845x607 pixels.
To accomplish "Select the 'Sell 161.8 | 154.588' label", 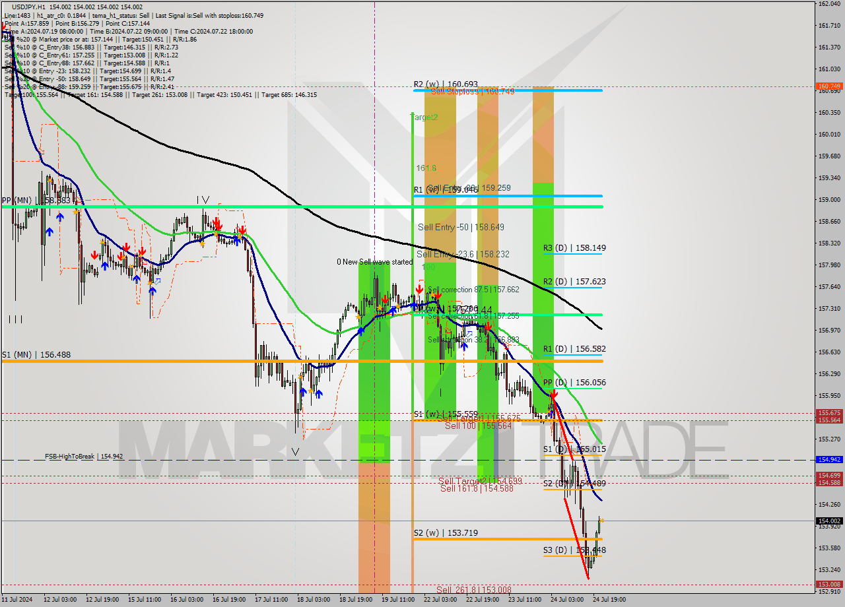I will pyautogui.click(x=477, y=488).
